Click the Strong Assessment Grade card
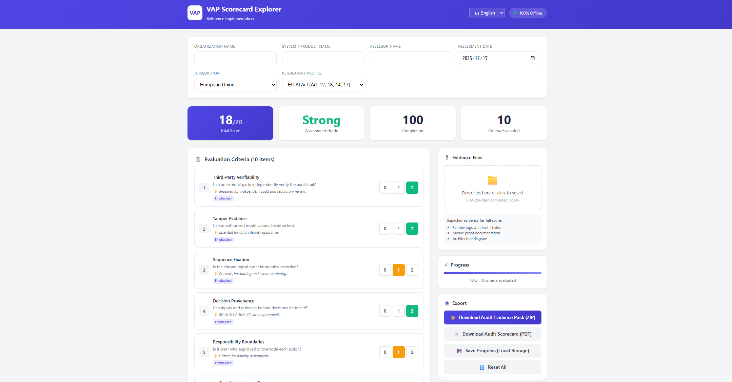This screenshot has width=732, height=382. (x=321, y=123)
